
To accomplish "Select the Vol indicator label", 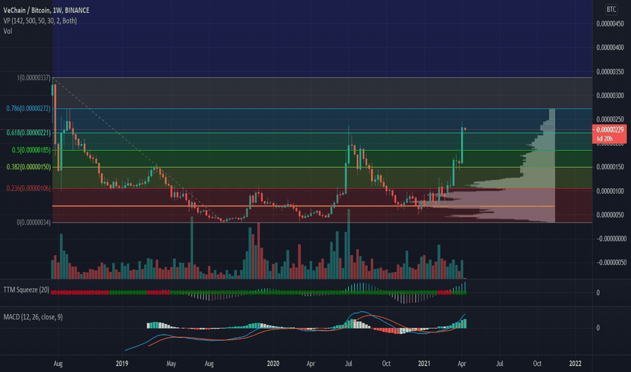I will [x=7, y=31].
